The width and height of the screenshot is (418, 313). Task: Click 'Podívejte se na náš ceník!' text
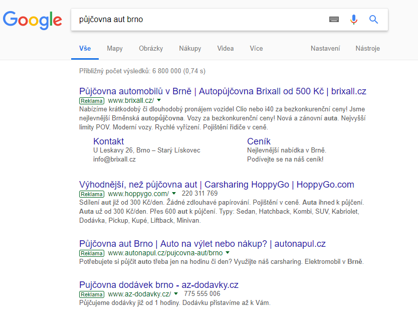(285, 160)
